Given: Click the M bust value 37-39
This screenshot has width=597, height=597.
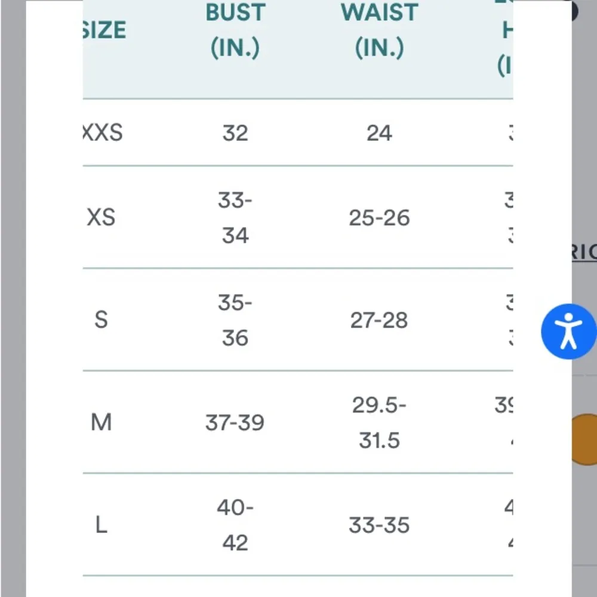Looking at the screenshot, I should 235,423.
